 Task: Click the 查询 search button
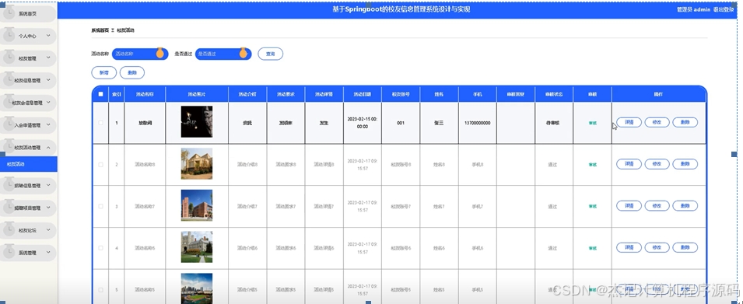coord(271,54)
